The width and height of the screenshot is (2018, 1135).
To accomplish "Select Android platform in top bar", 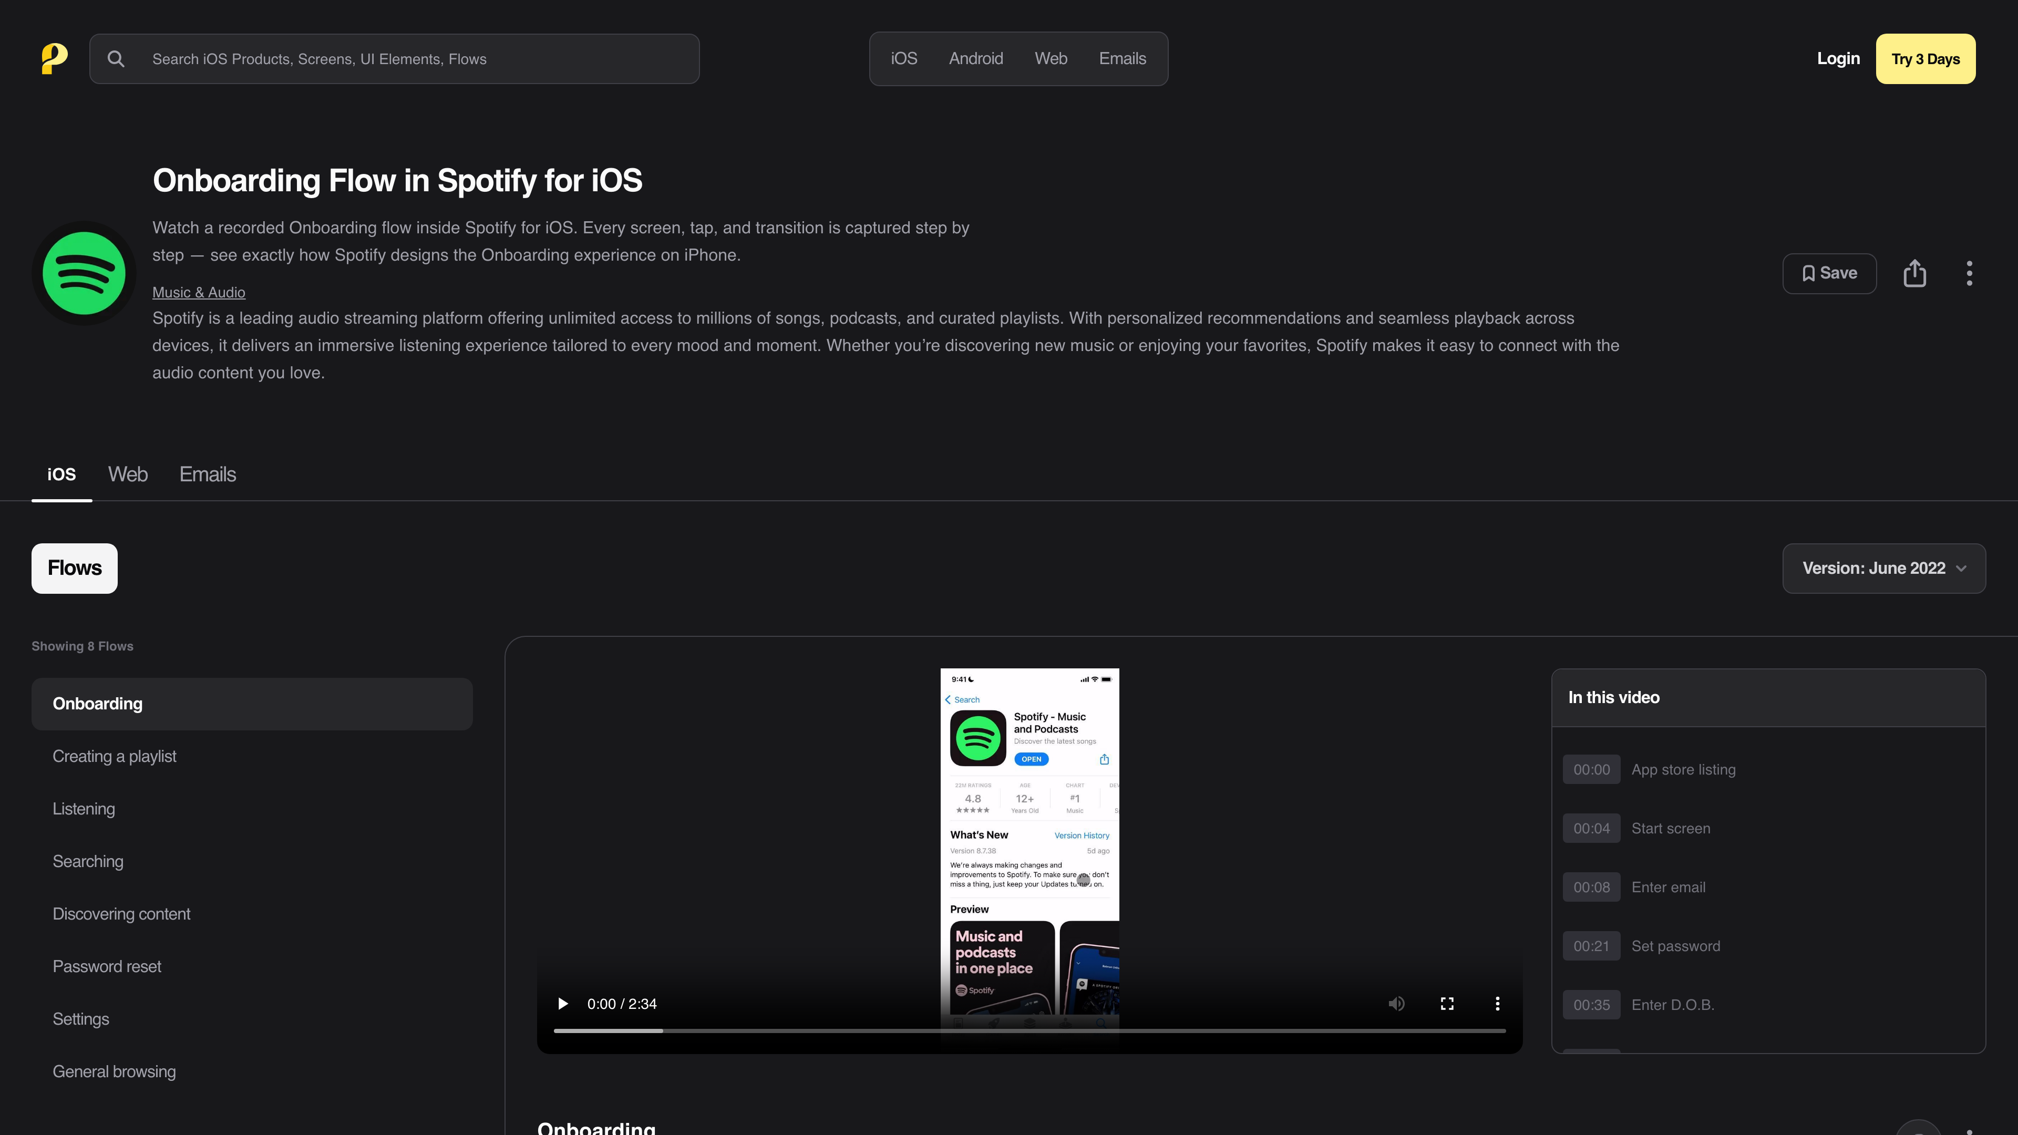I will click(x=975, y=59).
